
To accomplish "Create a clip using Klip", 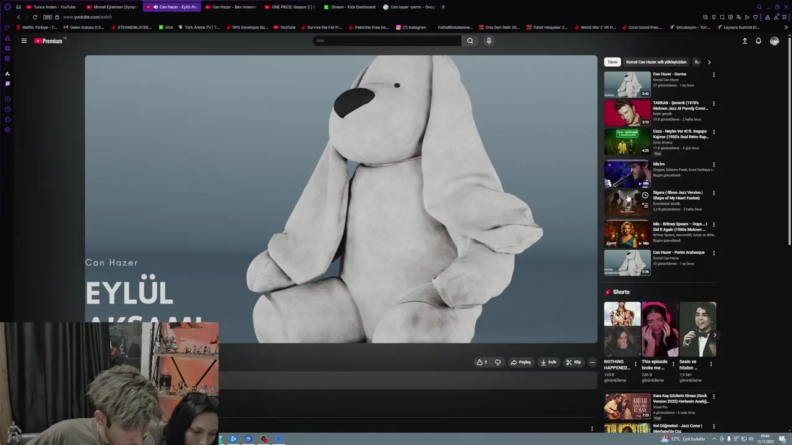I will point(574,362).
